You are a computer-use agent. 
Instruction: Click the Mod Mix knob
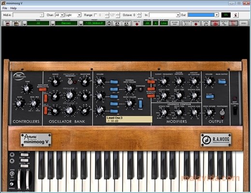click(x=34, y=104)
